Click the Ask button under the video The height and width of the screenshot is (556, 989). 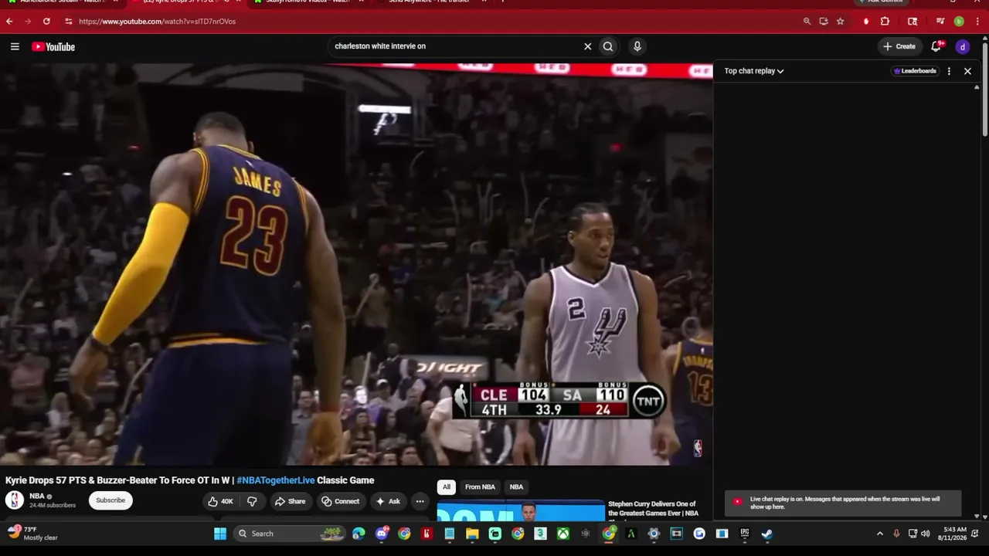click(388, 501)
